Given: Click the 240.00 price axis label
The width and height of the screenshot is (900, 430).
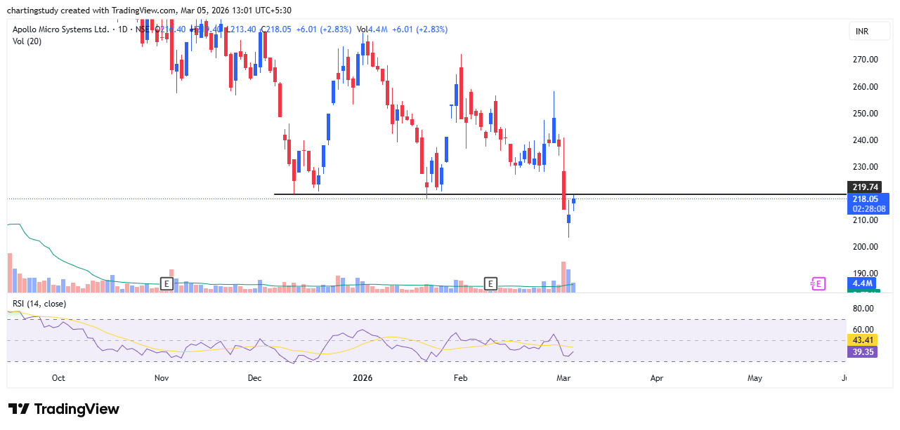Looking at the screenshot, I should [866, 140].
